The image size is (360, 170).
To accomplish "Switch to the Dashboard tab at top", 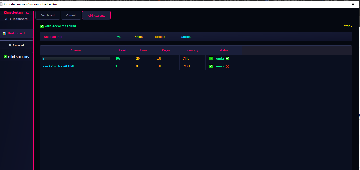I will click(x=48, y=15).
